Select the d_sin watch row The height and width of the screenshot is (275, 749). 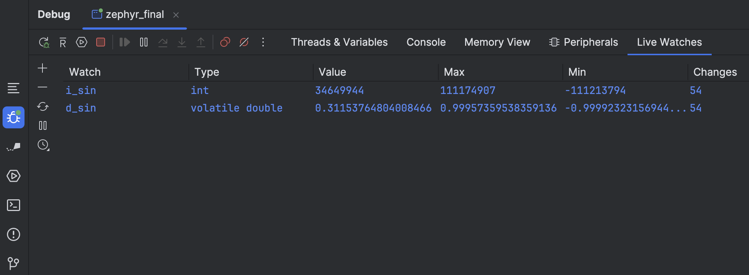[x=406, y=108]
